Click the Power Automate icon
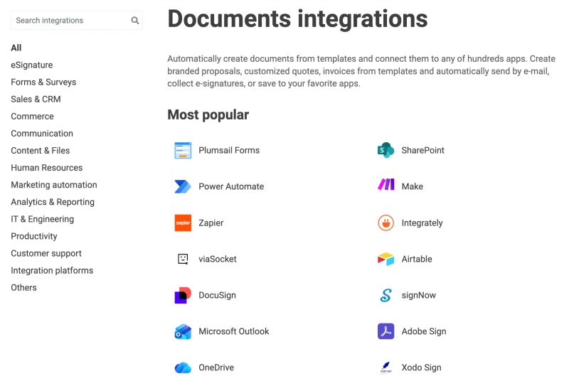The height and width of the screenshot is (386, 569). 183,186
